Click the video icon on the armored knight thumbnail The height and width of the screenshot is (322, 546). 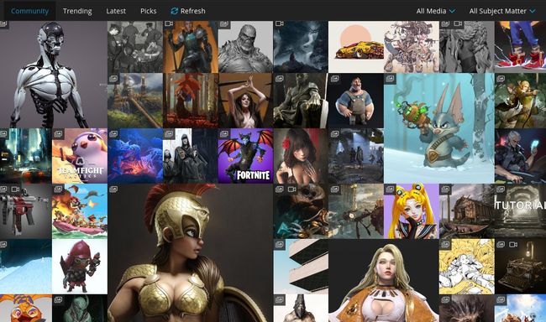[x=169, y=23]
